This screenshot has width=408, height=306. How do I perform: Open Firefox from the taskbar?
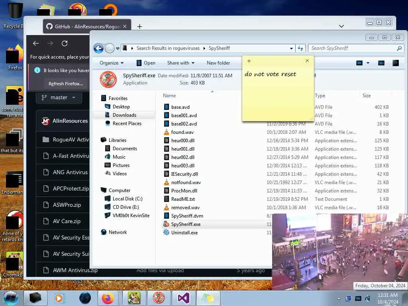(108, 298)
